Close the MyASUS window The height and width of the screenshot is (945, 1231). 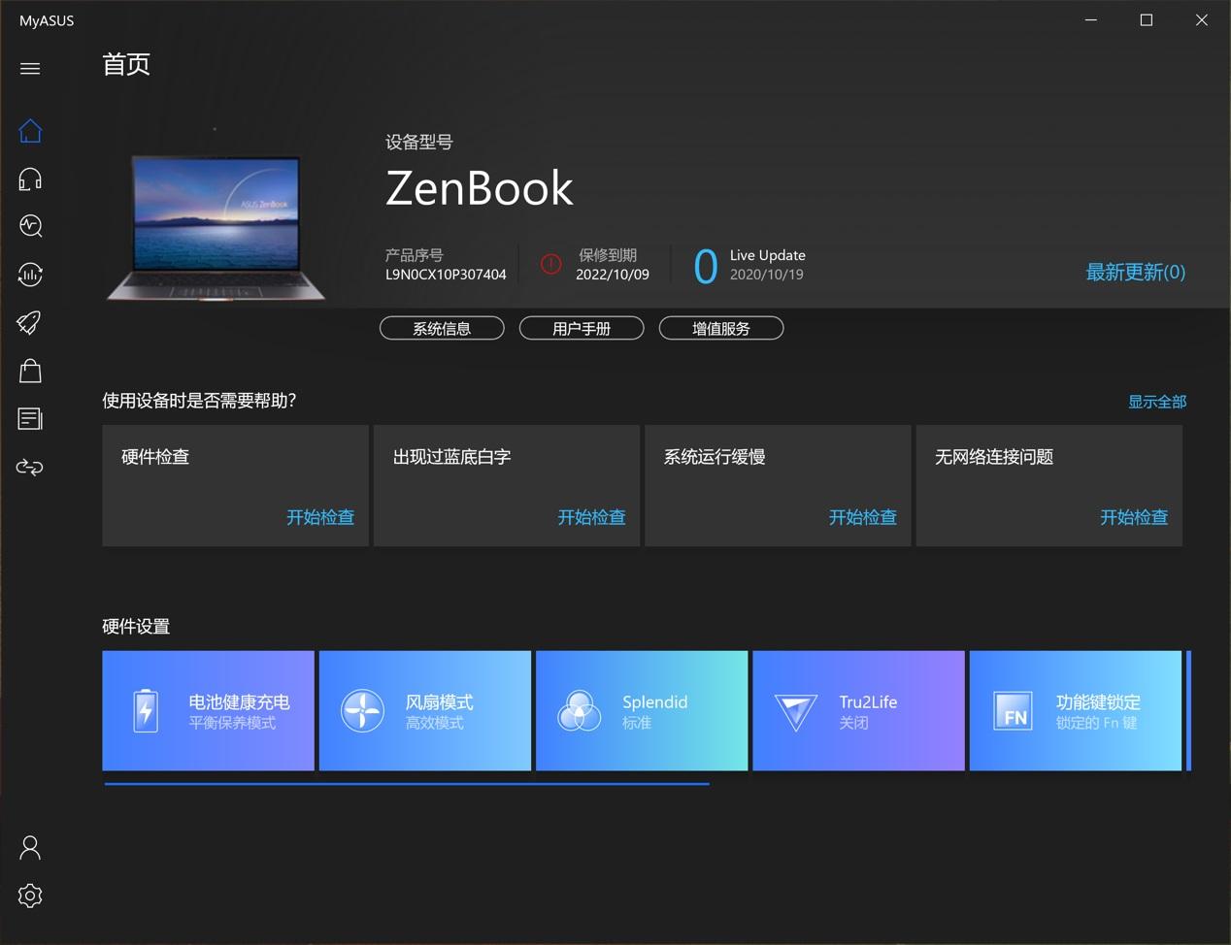pyautogui.click(x=1202, y=20)
